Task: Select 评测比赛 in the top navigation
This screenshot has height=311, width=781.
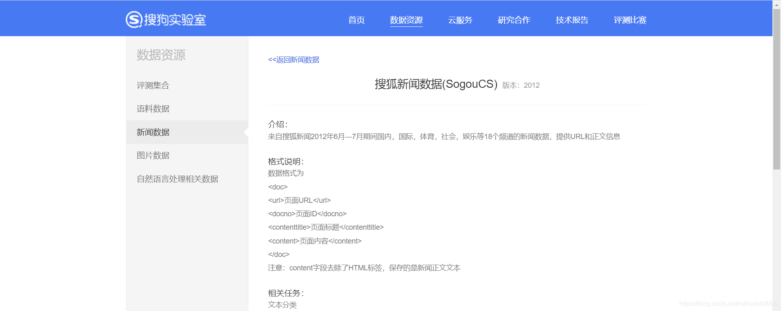Action: pos(630,20)
